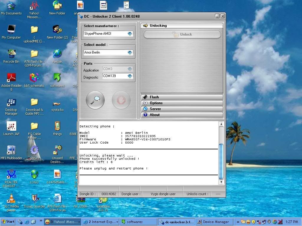Expand the Options section
The height and width of the screenshot is (226, 302).
click(x=182, y=103)
